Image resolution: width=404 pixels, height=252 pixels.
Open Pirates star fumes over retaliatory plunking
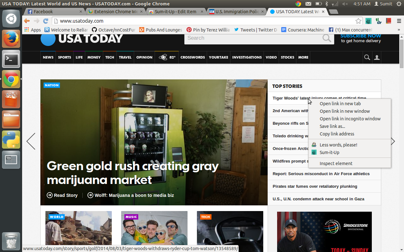[x=315, y=186]
